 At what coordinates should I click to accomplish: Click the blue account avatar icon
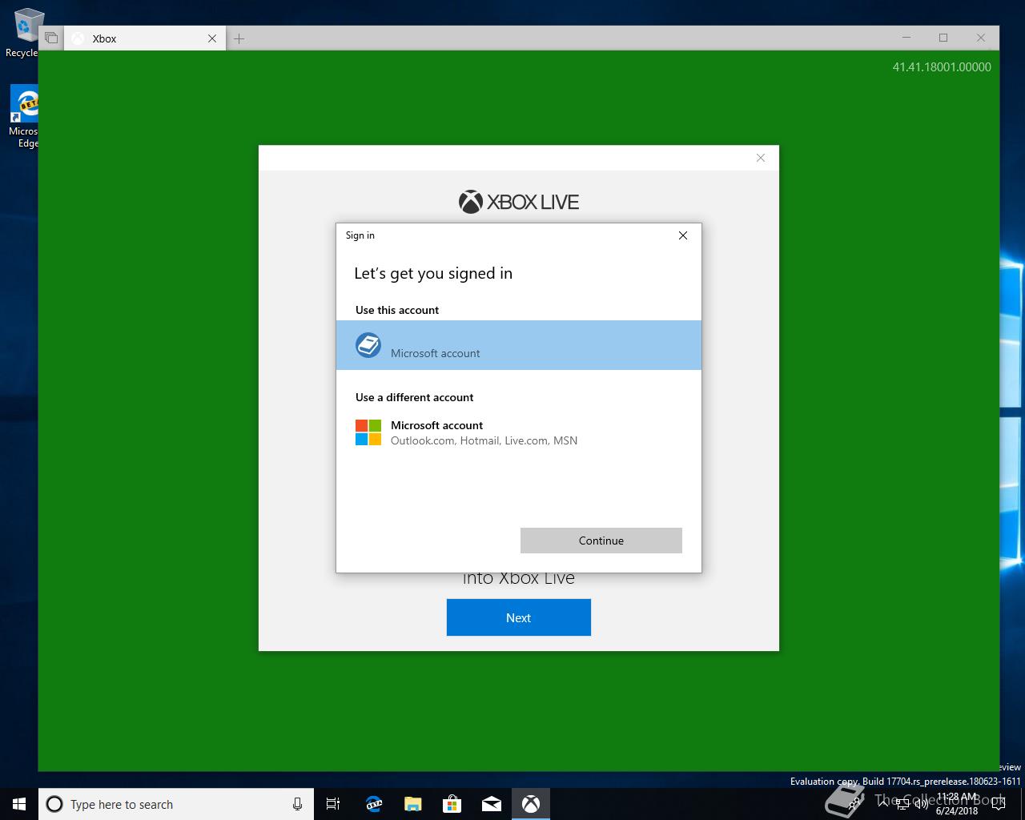tap(368, 345)
